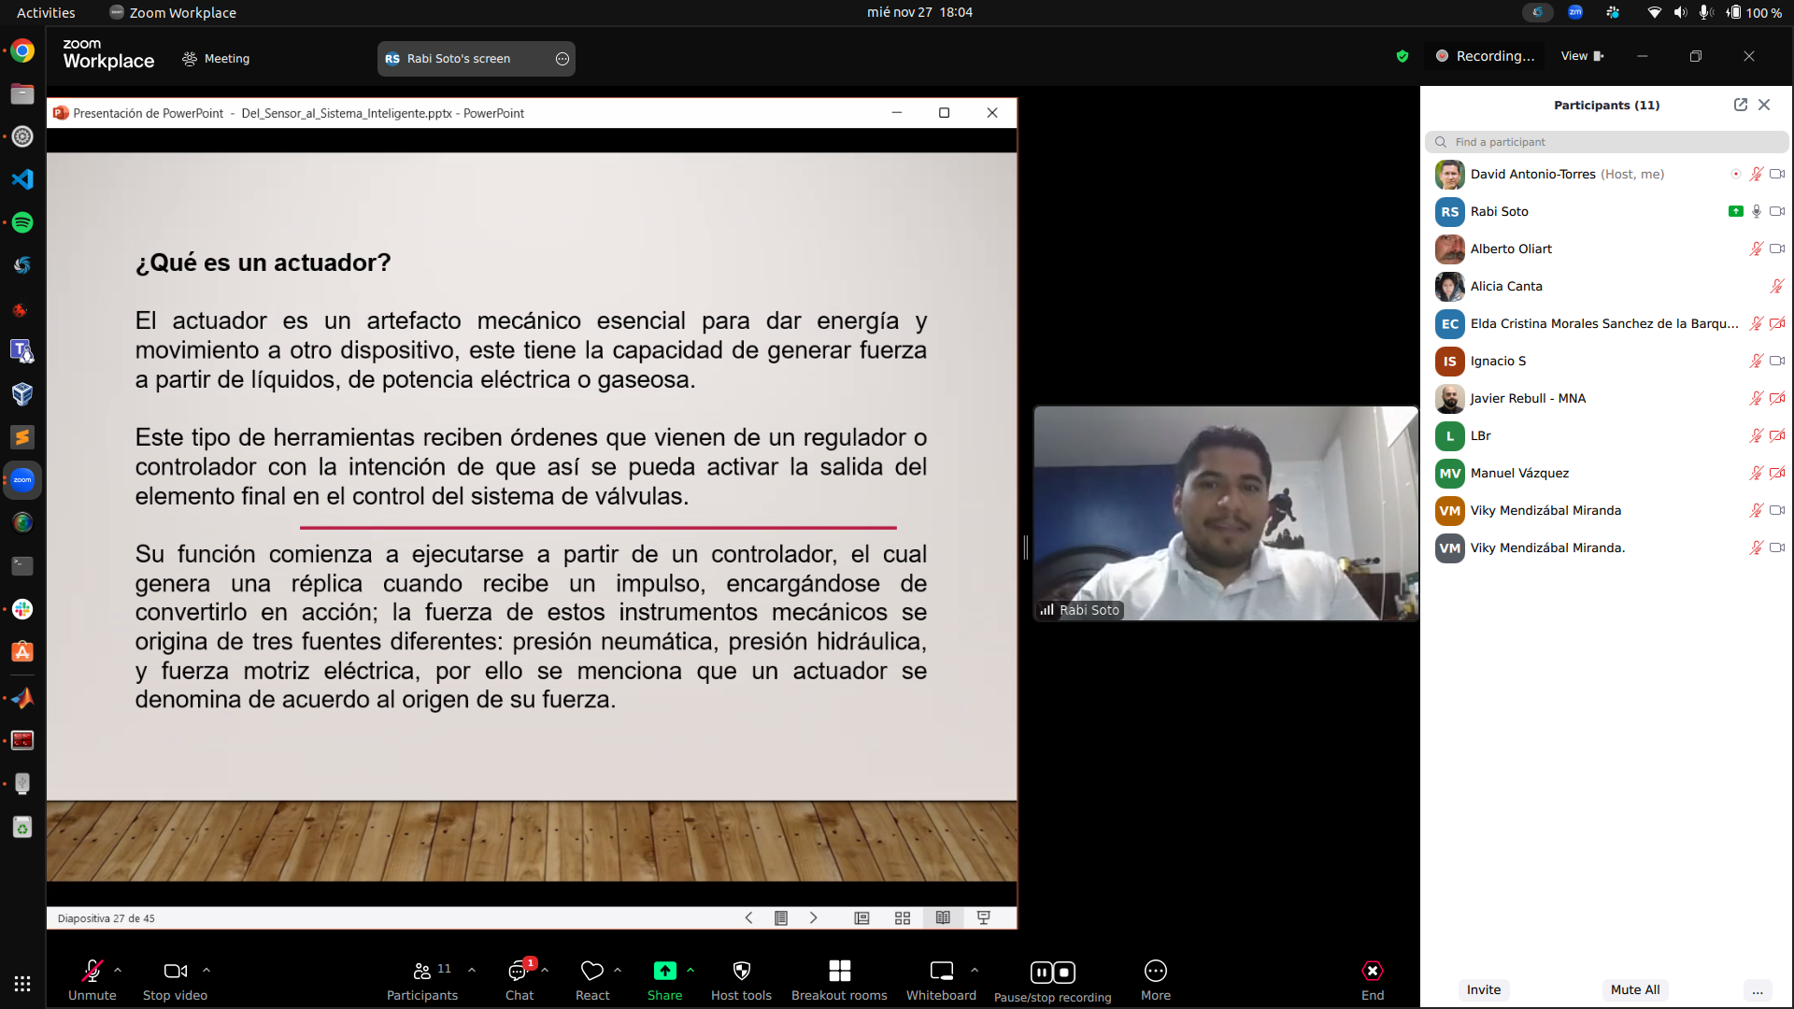
Task: Toggle Javier Rebull's camera icon
Action: pyautogui.click(x=1777, y=399)
